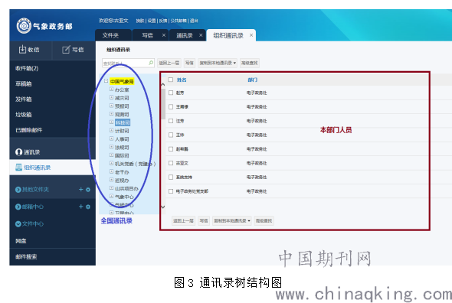The width and height of the screenshot is (452, 303).
Task: Open 网盘 in the sidebar
Action: [x=21, y=241]
